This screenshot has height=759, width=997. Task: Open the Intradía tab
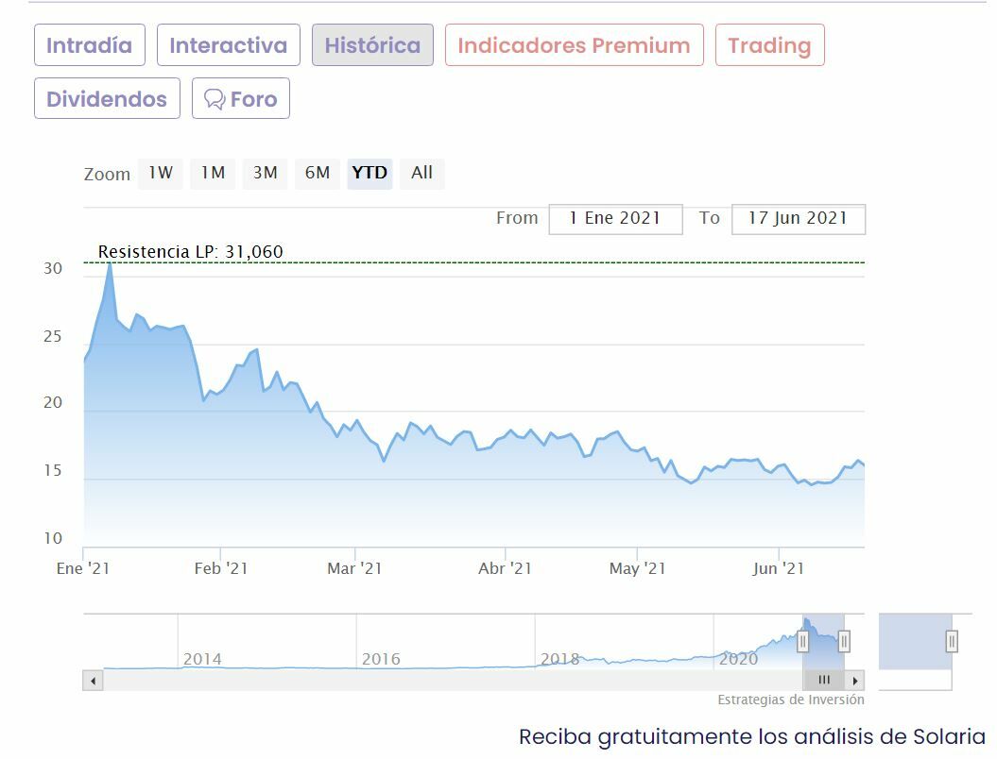pos(90,45)
